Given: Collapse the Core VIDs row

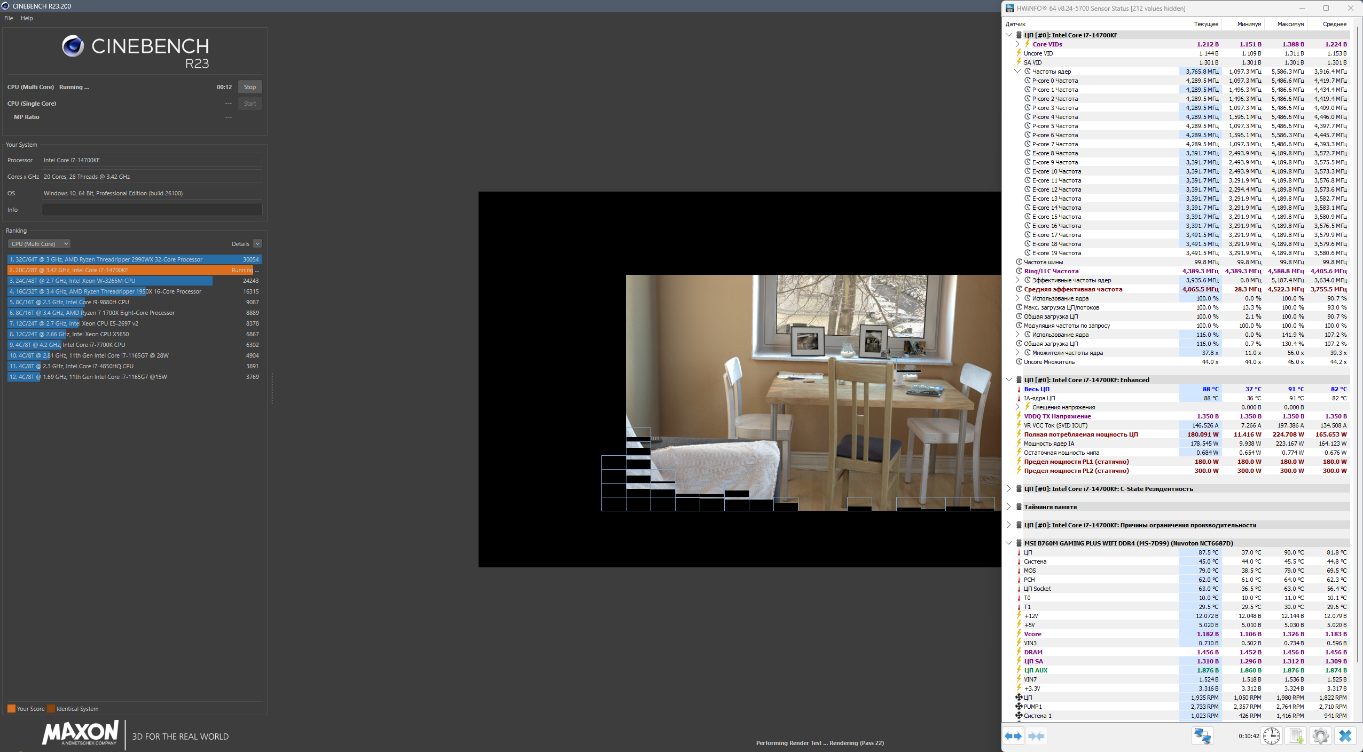Looking at the screenshot, I should [1017, 44].
